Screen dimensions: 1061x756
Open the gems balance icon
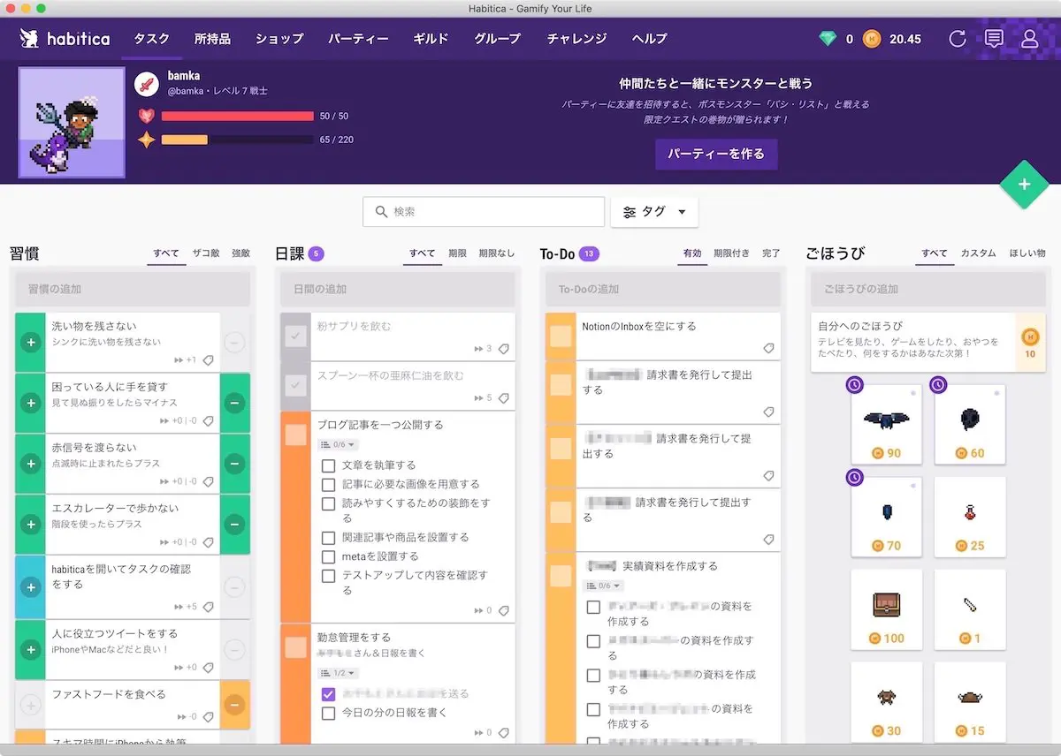pos(828,39)
